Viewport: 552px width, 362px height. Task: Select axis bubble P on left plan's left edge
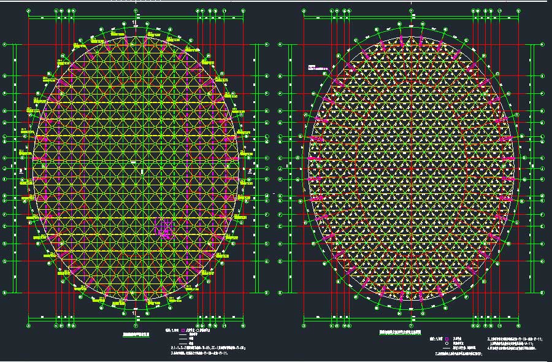click(5, 94)
